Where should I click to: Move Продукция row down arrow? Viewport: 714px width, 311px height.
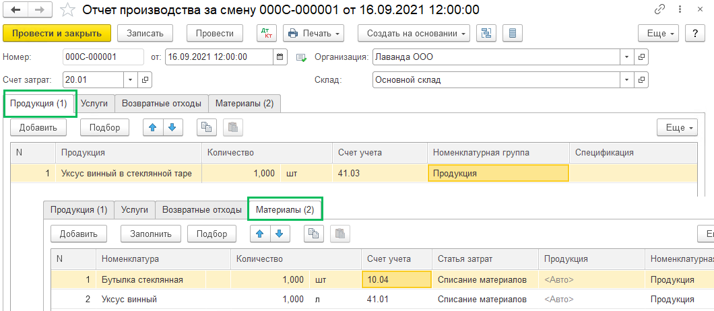point(172,127)
